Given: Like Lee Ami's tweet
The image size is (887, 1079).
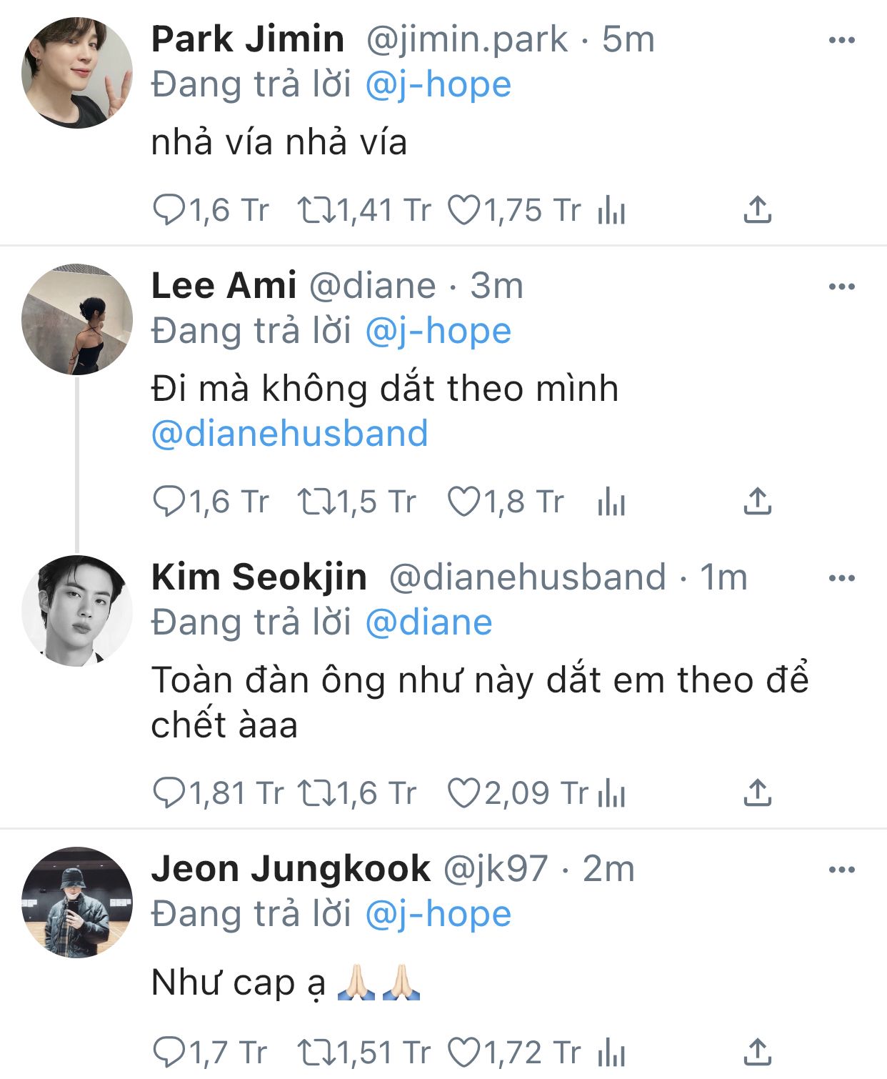Looking at the screenshot, I should coord(464,502).
